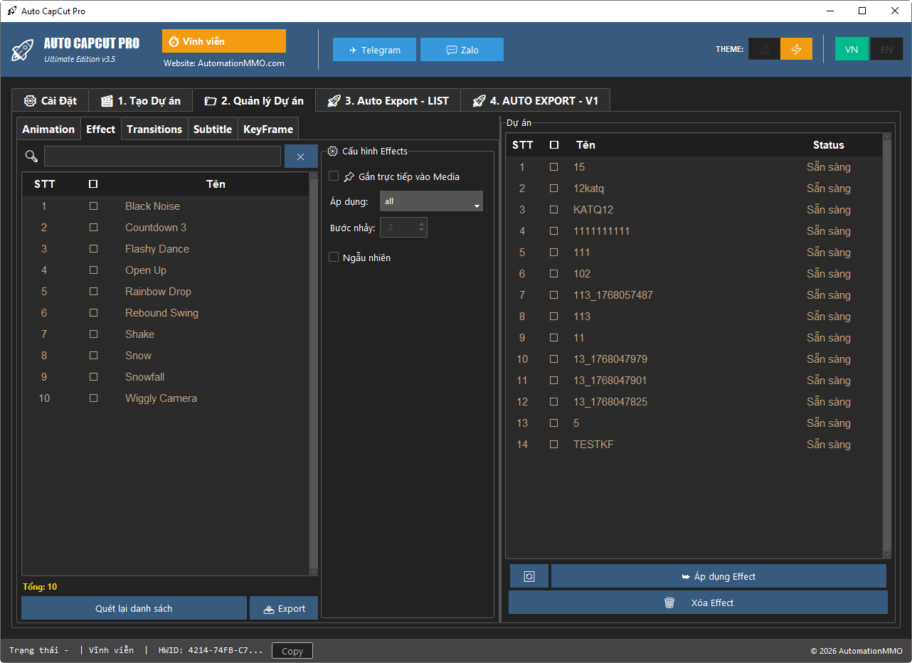The height and width of the screenshot is (663, 912).
Task: Click the Vĩnh viễn license badge
Action: tap(224, 41)
